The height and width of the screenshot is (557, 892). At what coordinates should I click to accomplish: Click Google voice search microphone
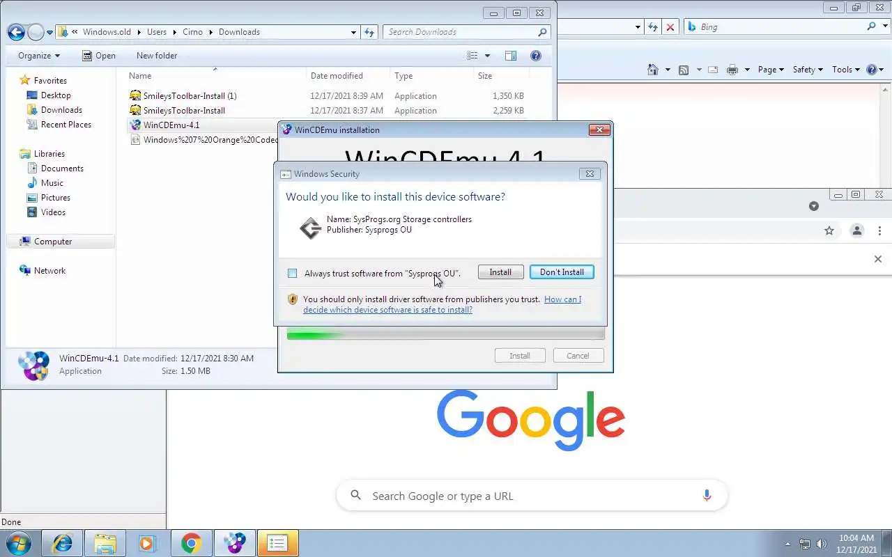pos(707,496)
